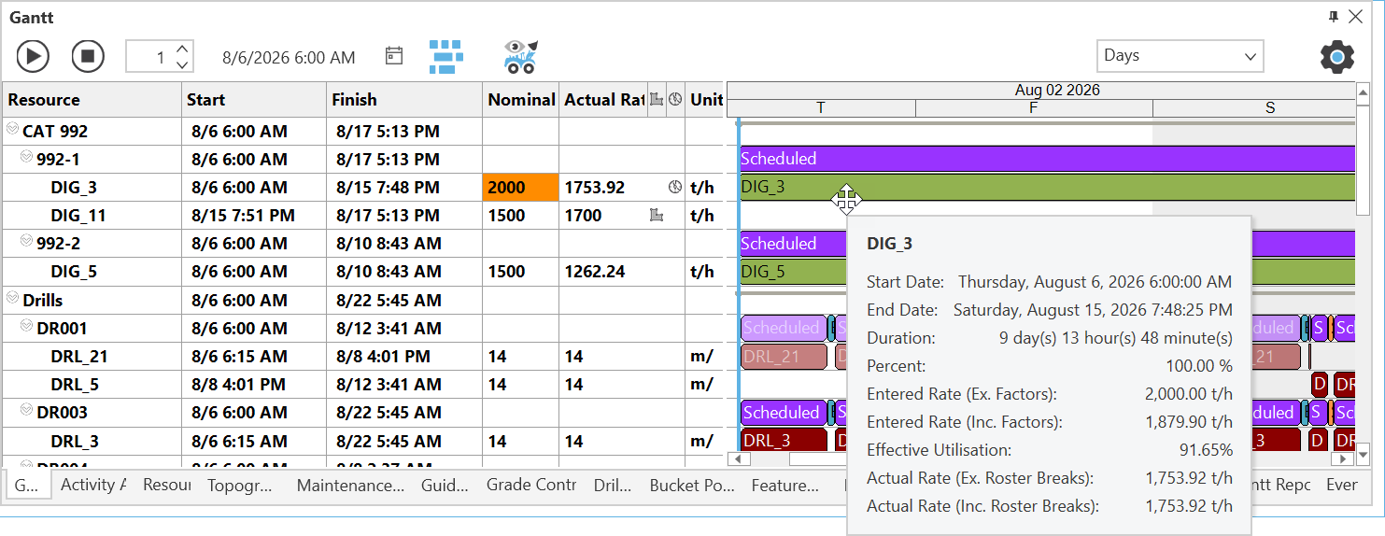Screen dimensions: 1385x536
Task: Collapse the Drills resource group
Action: pyautogui.click(x=13, y=300)
